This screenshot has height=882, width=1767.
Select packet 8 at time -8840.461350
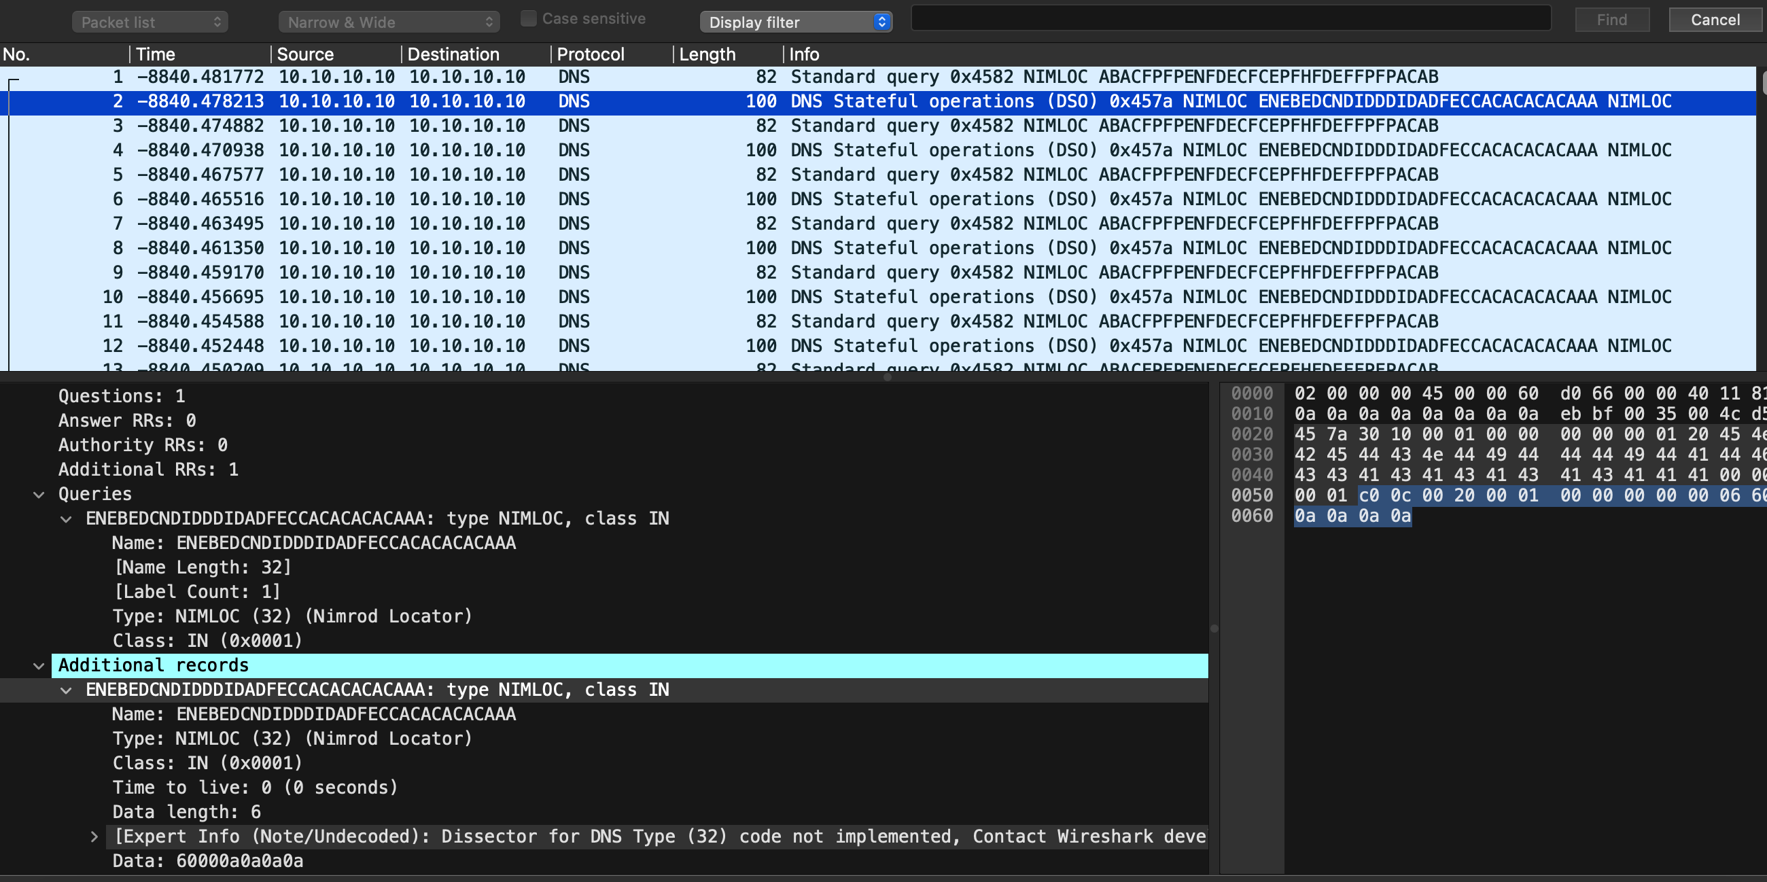click(878, 248)
